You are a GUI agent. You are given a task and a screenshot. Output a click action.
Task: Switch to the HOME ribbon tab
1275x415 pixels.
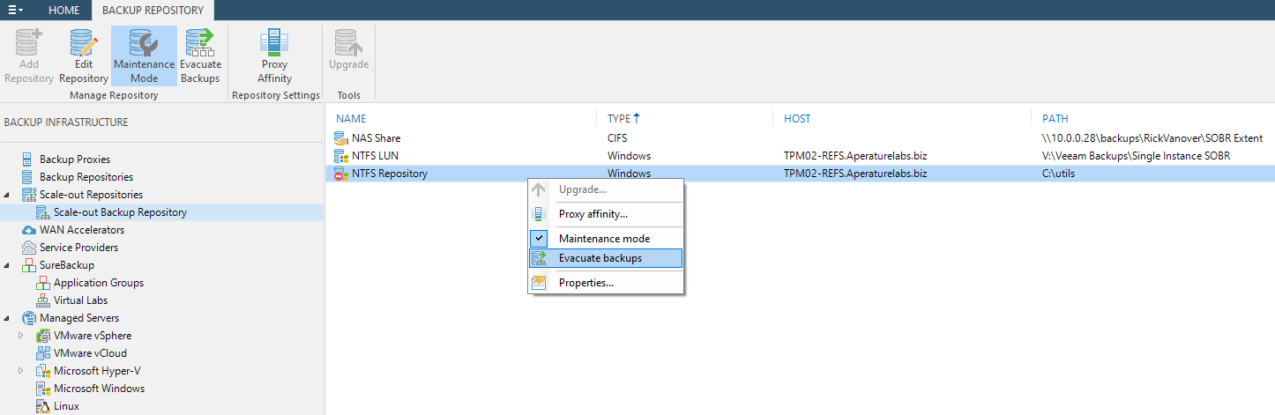(x=63, y=11)
